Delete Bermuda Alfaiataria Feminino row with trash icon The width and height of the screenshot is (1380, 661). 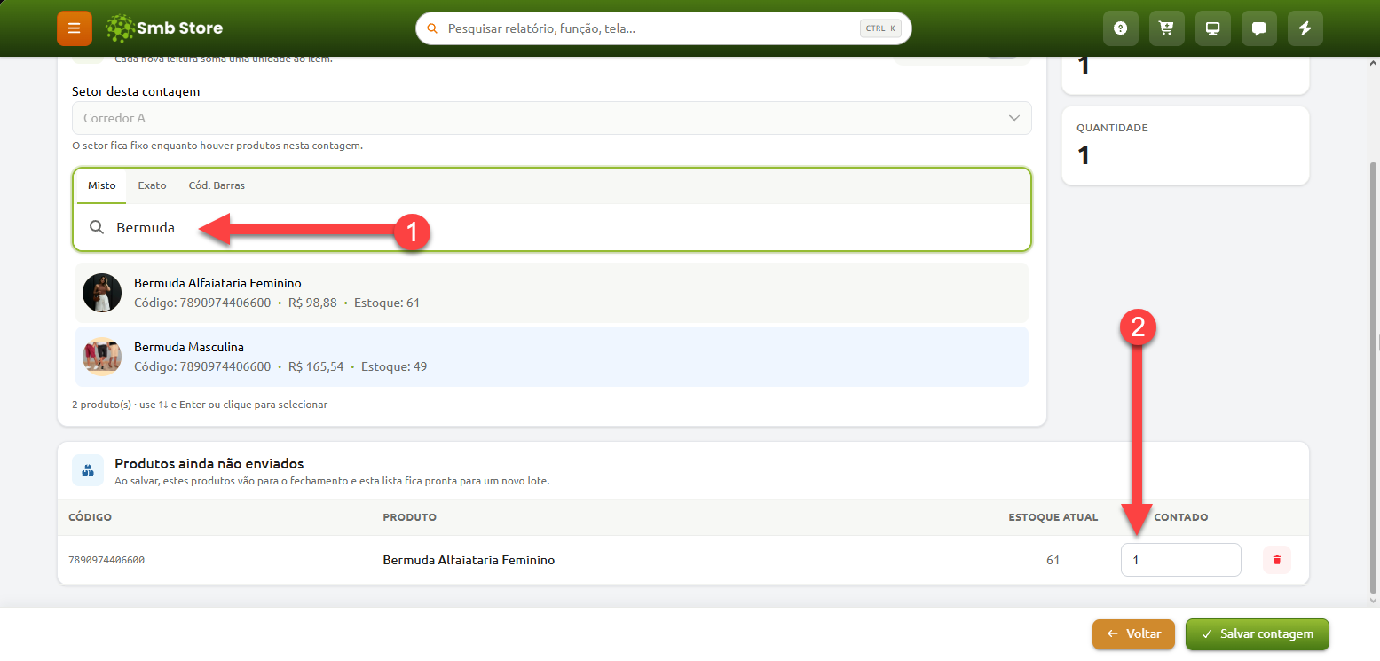click(1276, 560)
